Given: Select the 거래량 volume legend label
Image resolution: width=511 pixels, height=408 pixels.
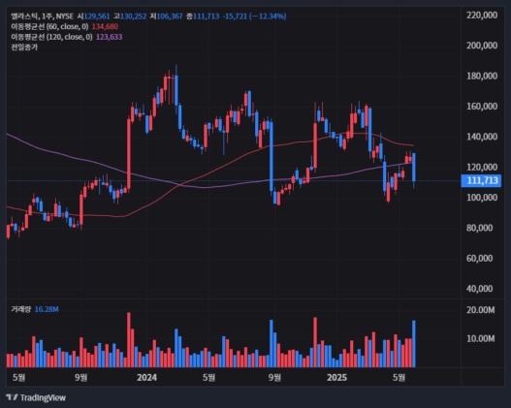Looking at the screenshot, I should (x=21, y=309).
